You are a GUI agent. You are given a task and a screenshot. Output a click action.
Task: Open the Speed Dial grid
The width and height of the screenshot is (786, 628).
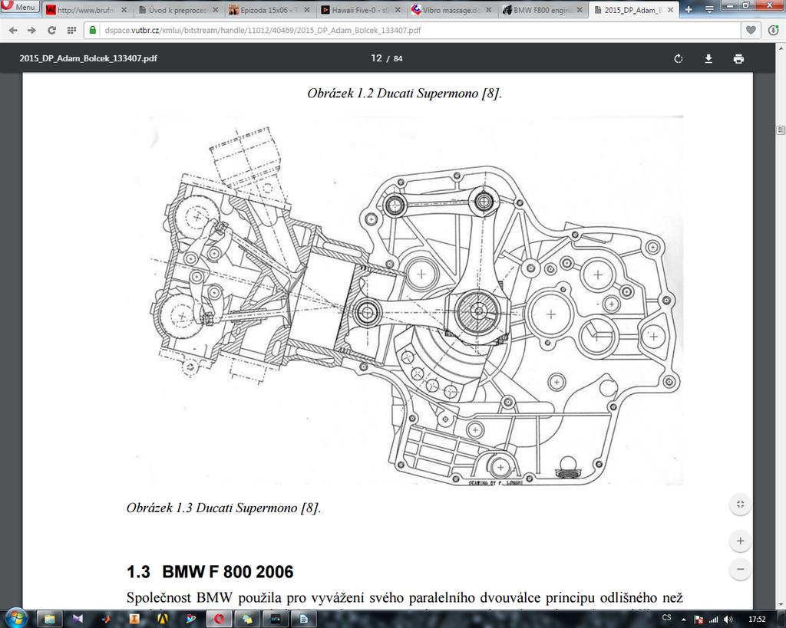[x=71, y=31]
